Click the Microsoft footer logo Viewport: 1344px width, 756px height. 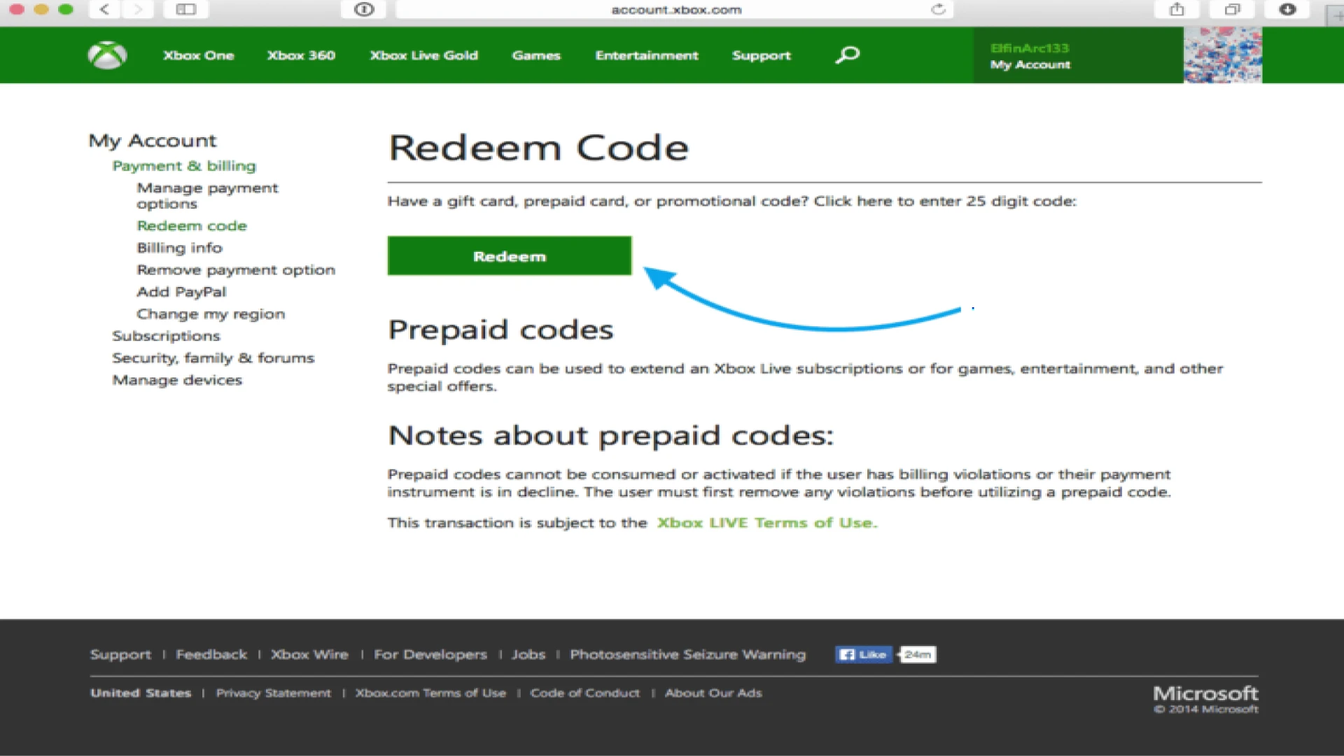[1205, 694]
